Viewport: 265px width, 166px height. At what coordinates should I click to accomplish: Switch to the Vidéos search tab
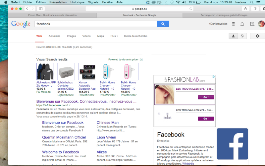click(x=86, y=36)
